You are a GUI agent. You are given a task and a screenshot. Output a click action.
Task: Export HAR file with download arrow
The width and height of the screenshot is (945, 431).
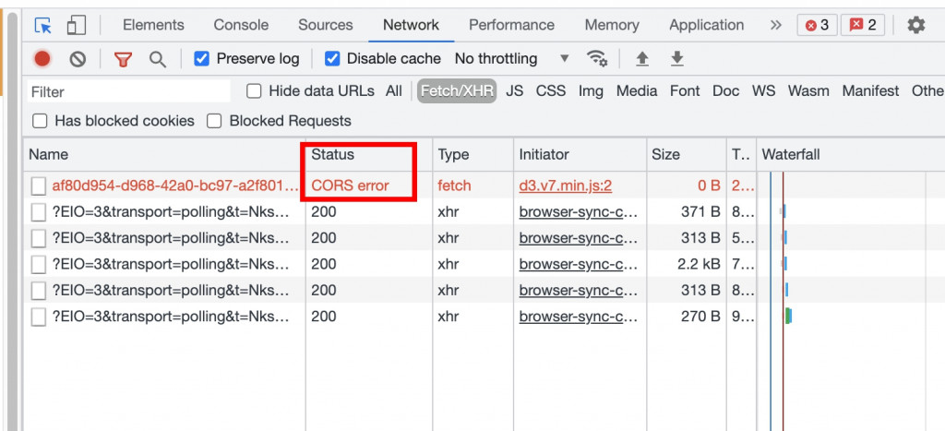677,59
